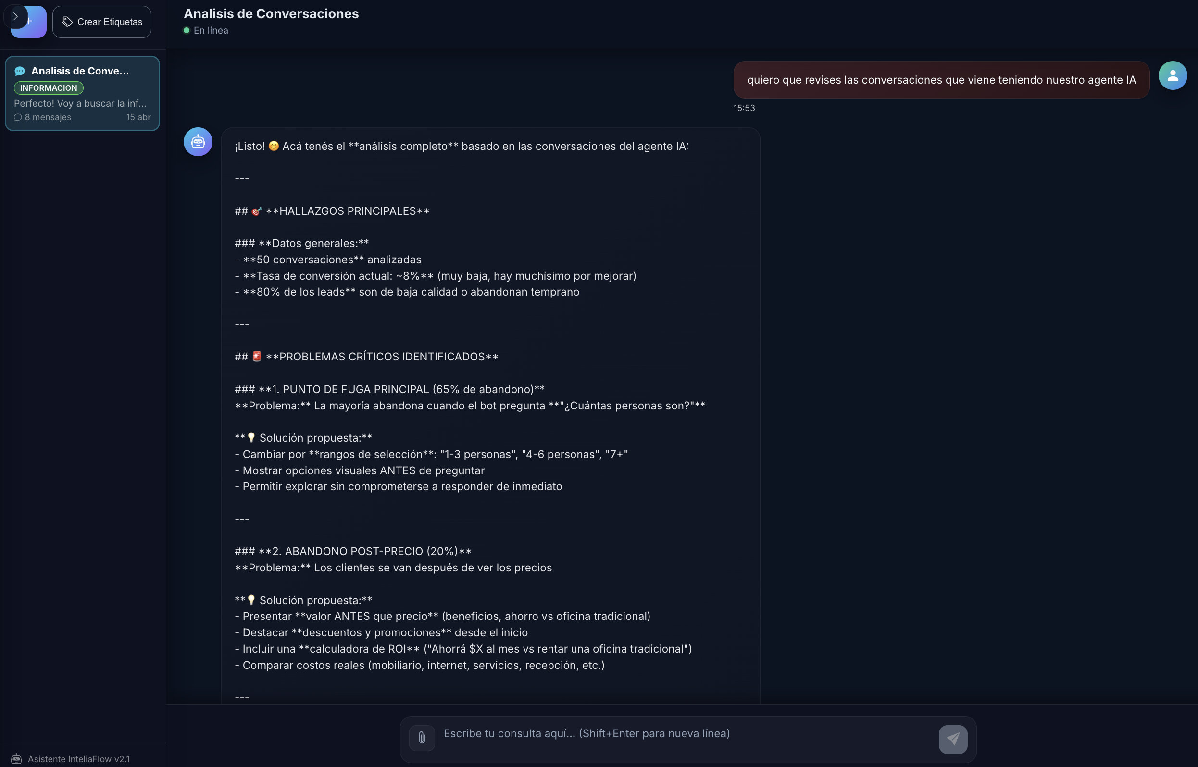Screen dimensions: 1198x767
Task: Click the user message about agente IA
Action: point(941,80)
